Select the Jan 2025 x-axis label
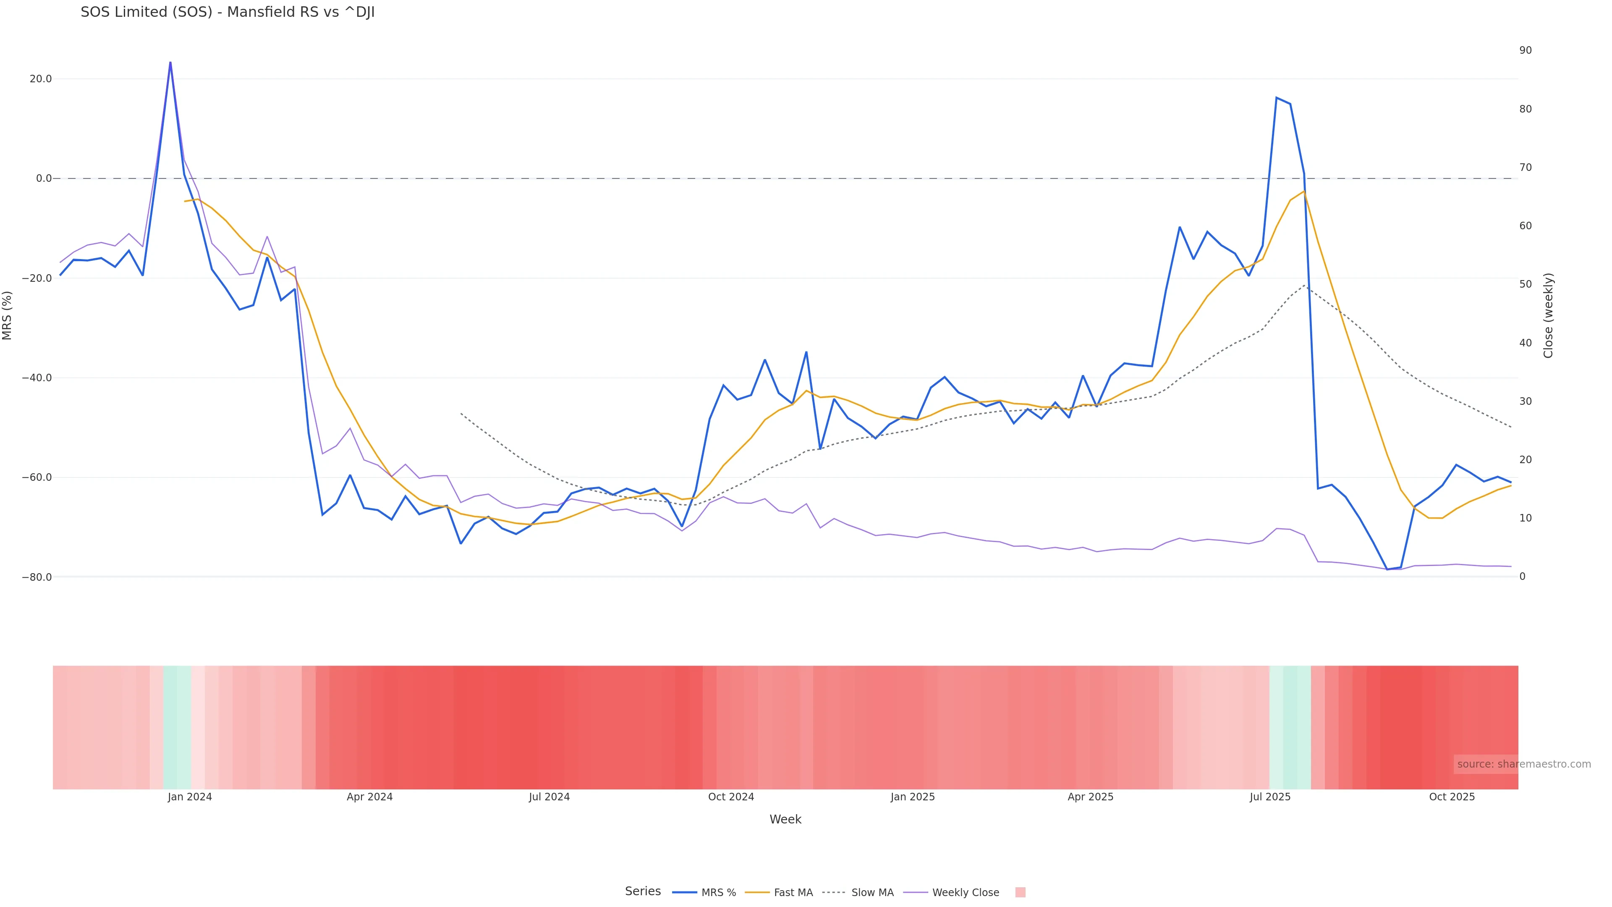The image size is (1612, 907). (x=912, y=797)
